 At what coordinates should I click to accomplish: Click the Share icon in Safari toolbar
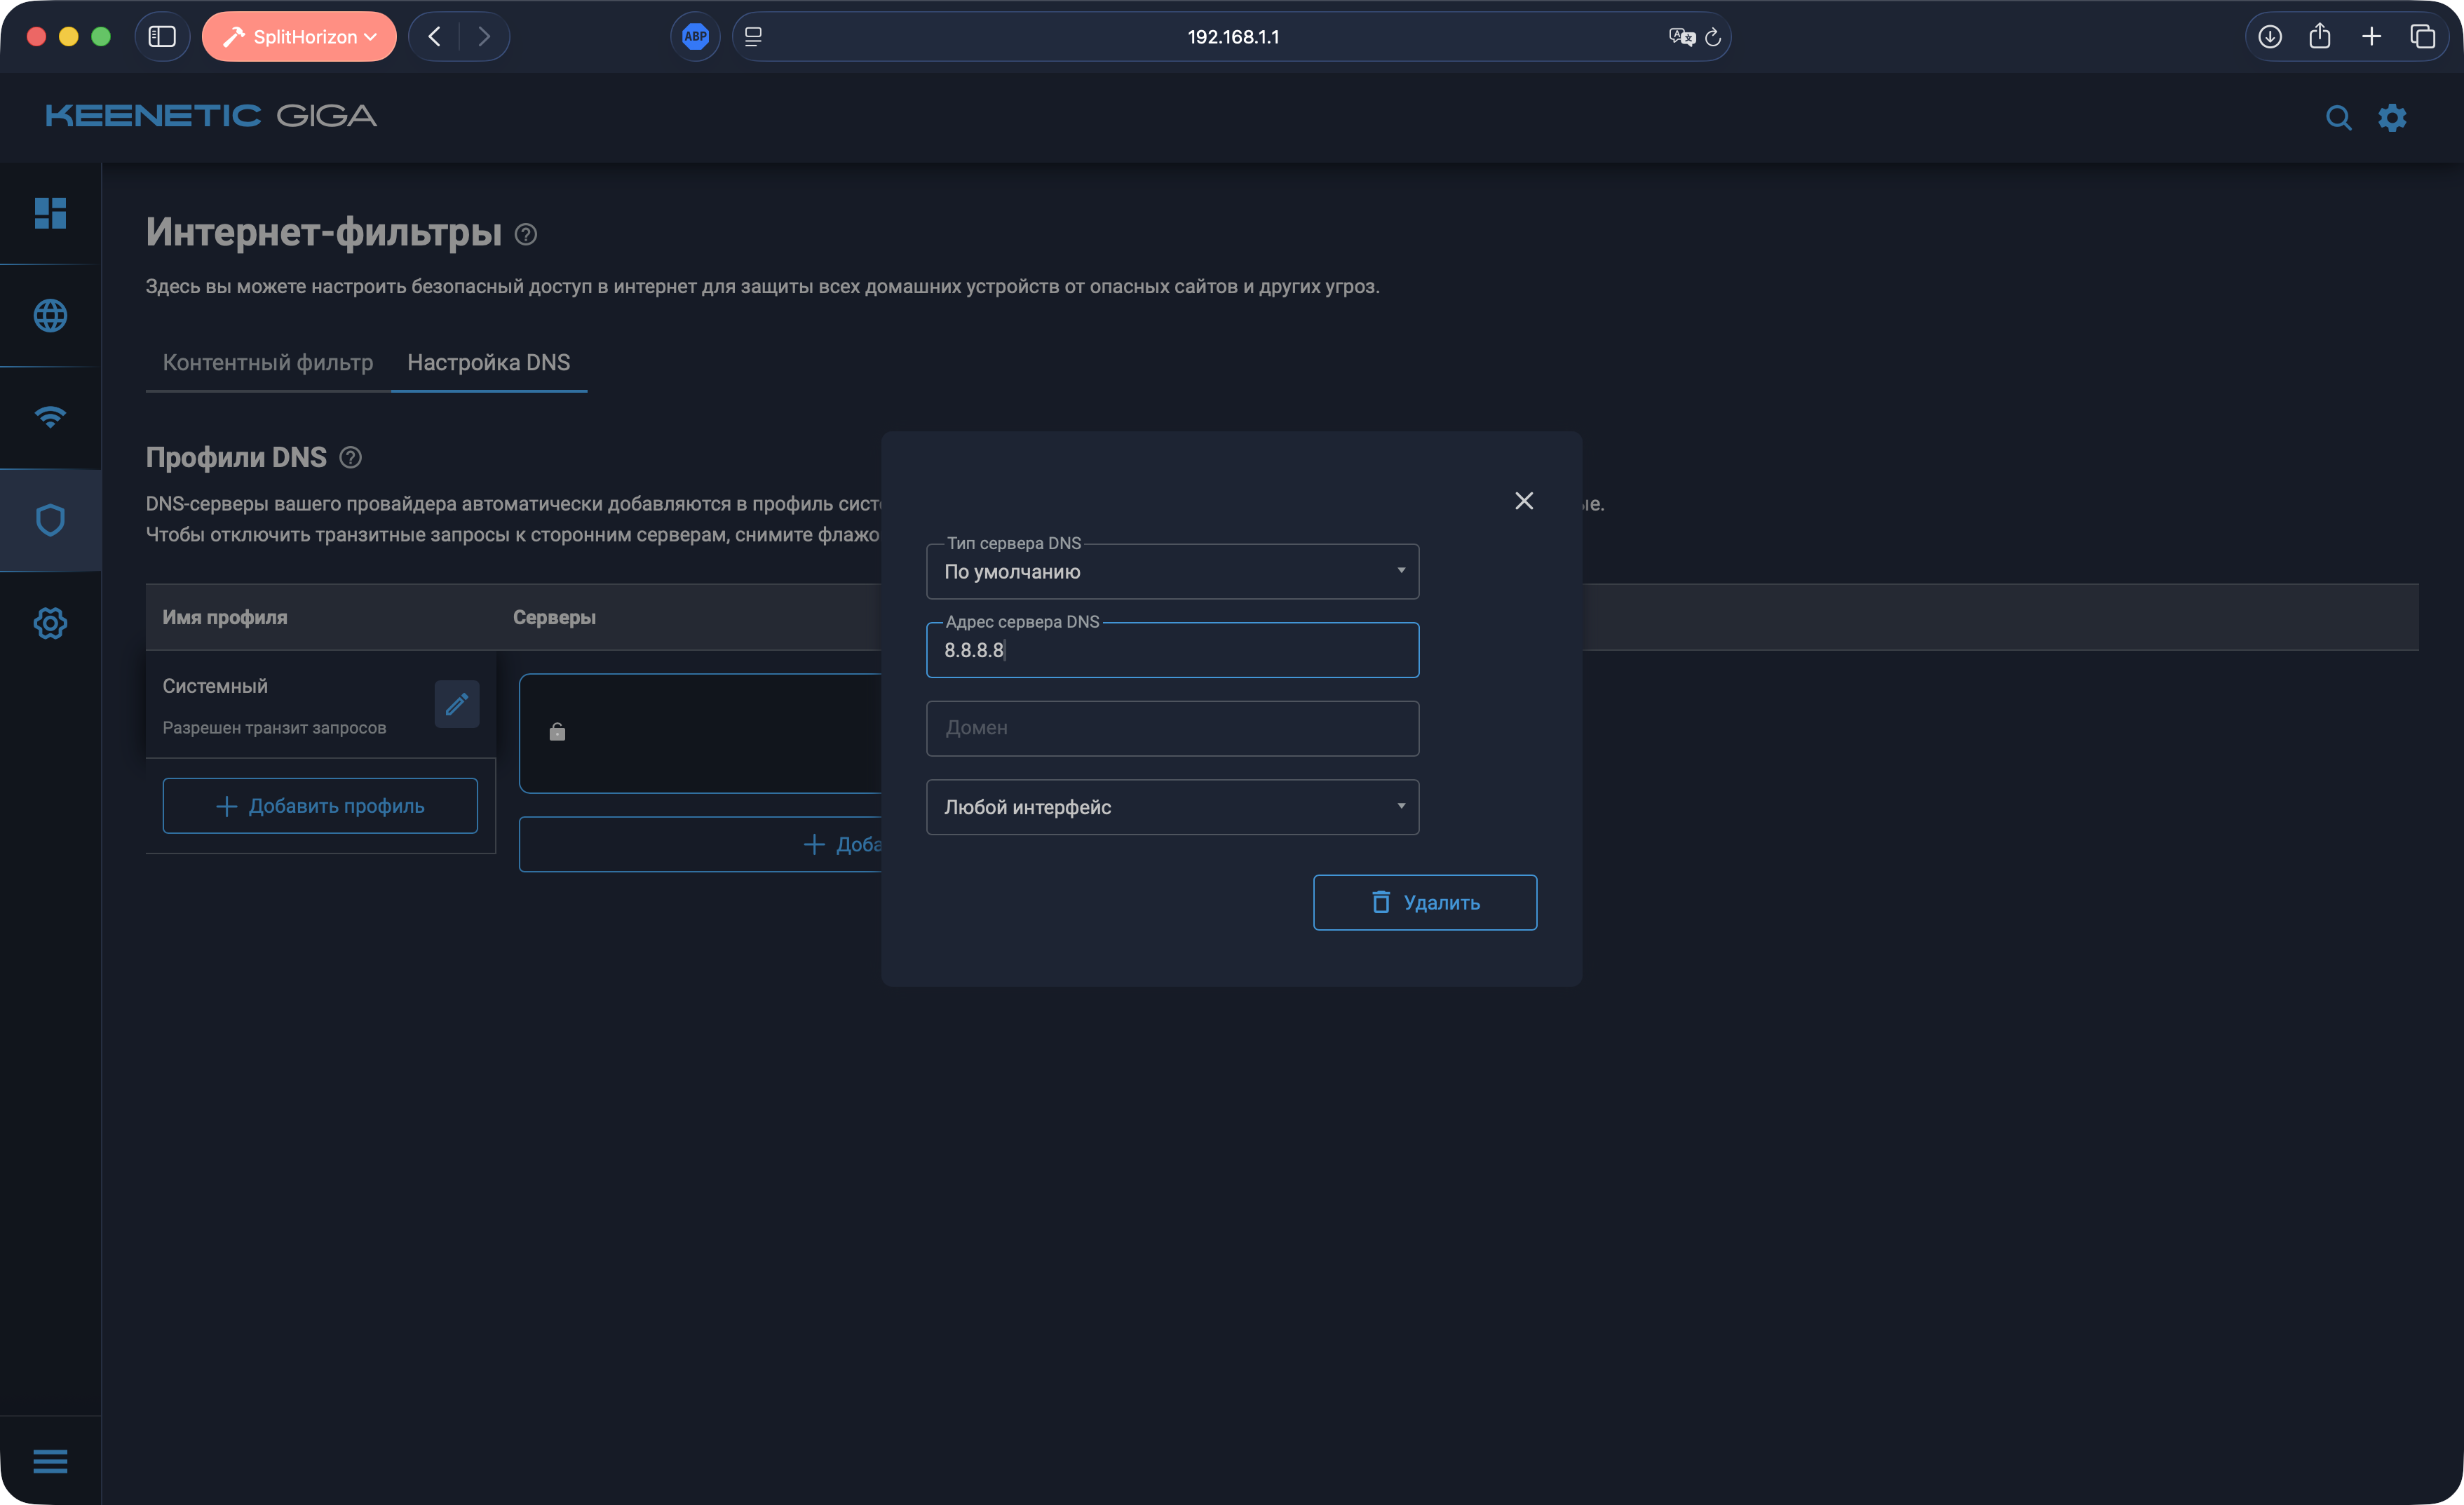coord(2320,36)
